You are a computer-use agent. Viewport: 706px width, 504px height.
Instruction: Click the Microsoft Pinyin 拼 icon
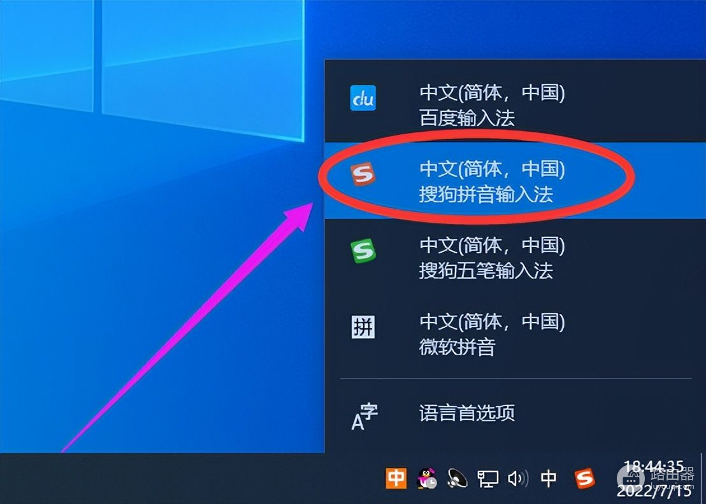click(363, 327)
